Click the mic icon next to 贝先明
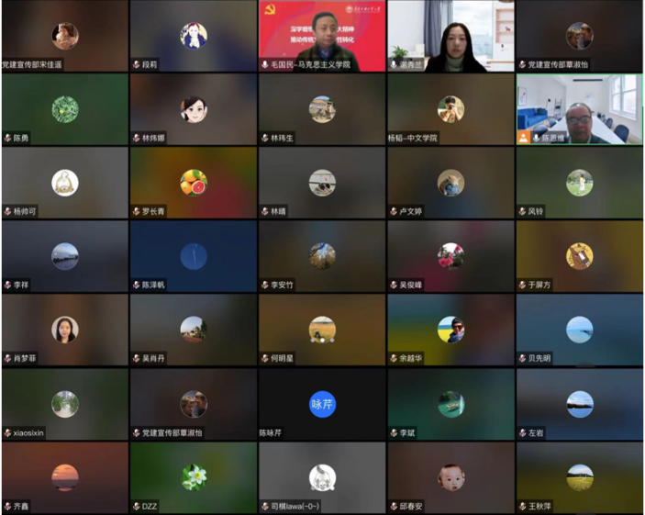The width and height of the screenshot is (645, 515). pyautogui.click(x=522, y=359)
